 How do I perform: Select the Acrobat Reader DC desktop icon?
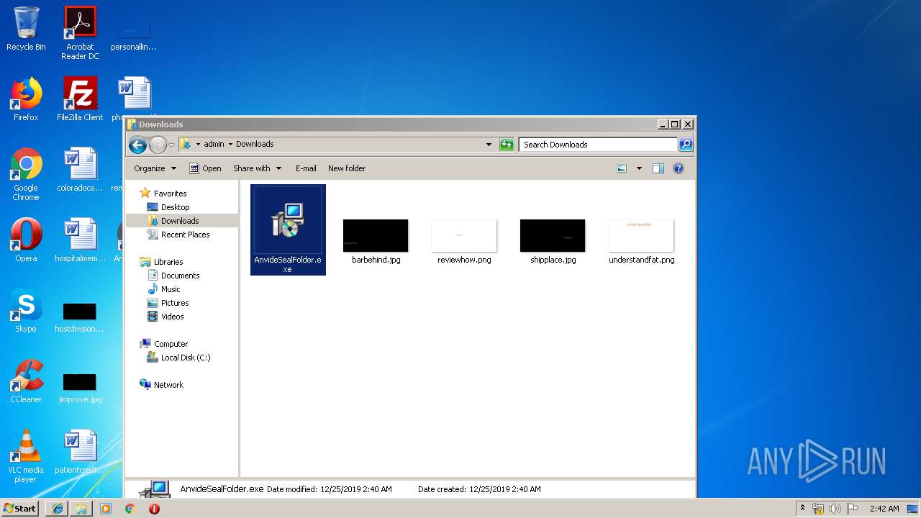[x=80, y=32]
